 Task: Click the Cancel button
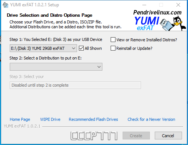(x=168, y=136)
